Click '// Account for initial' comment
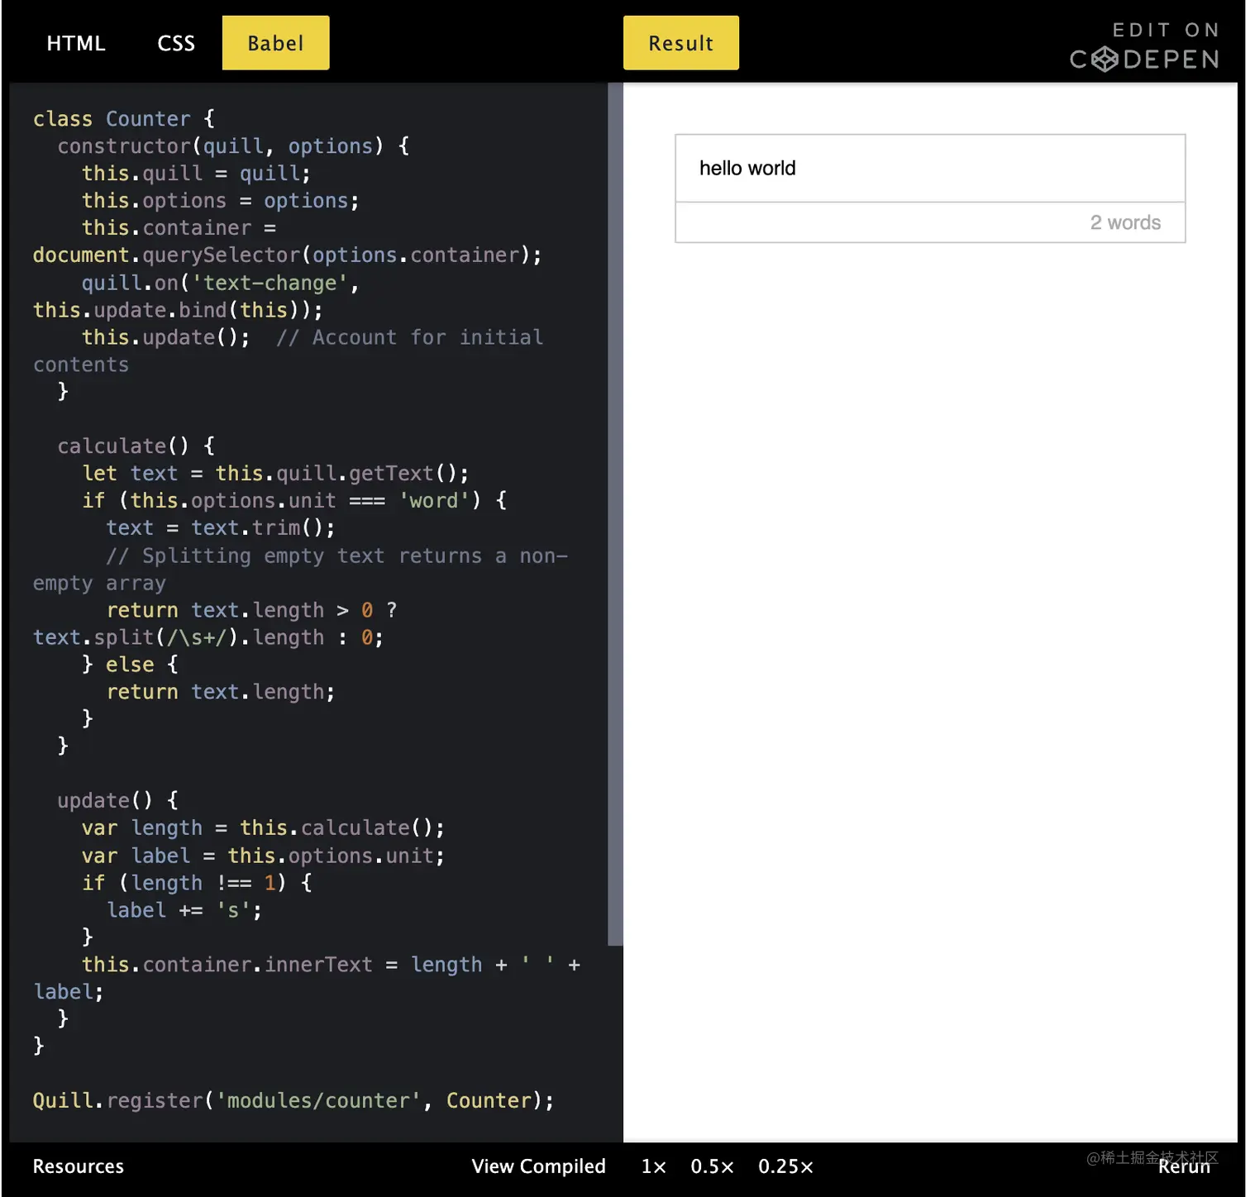 click(409, 337)
